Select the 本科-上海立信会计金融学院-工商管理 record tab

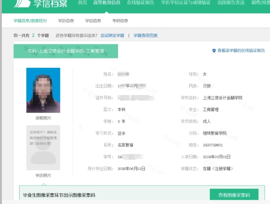(x=66, y=51)
